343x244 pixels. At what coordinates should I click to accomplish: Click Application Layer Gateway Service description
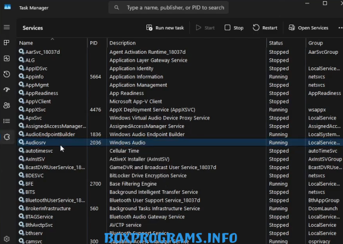tap(148, 60)
